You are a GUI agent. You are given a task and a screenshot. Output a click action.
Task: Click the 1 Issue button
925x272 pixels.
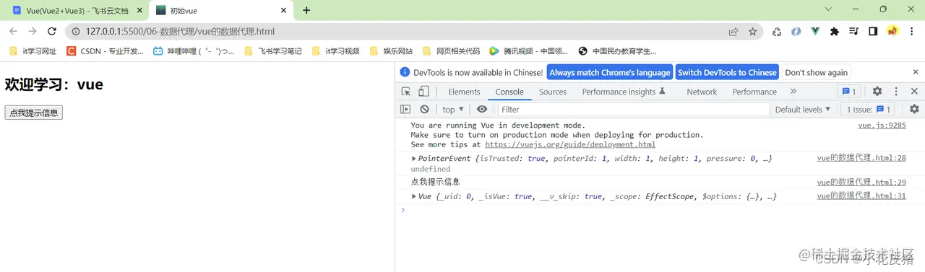click(x=868, y=109)
